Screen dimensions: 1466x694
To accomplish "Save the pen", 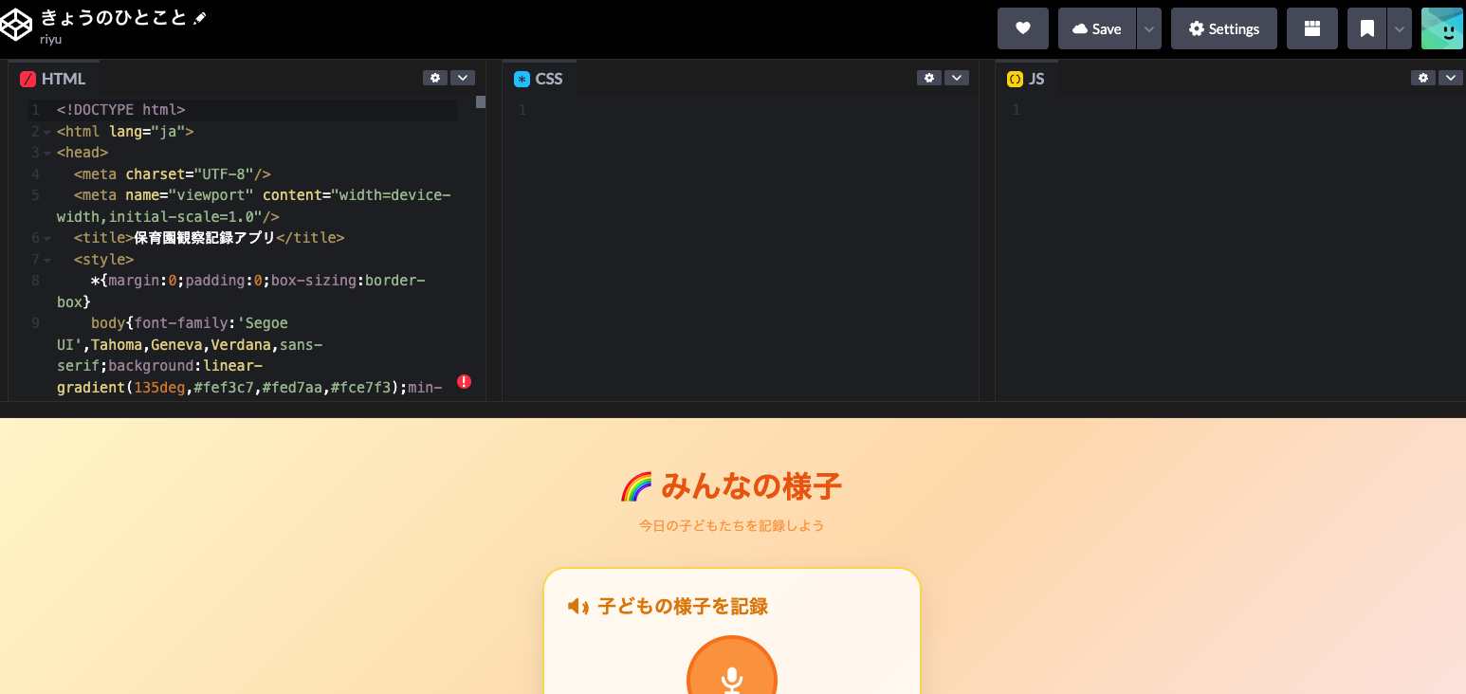I will pyautogui.click(x=1097, y=28).
